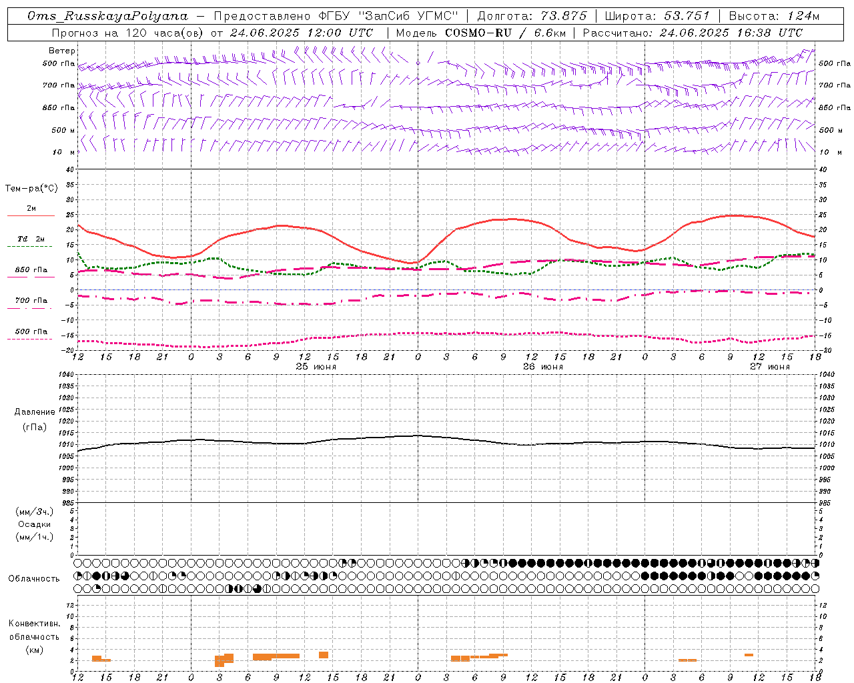Click the '500 гПа' temperature legend entry
The width and height of the screenshot is (854, 683).
coord(31,331)
